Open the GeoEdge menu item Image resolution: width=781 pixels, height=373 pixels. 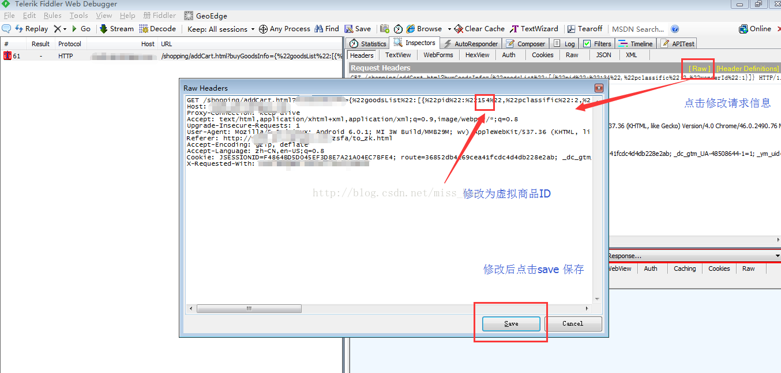click(x=206, y=16)
